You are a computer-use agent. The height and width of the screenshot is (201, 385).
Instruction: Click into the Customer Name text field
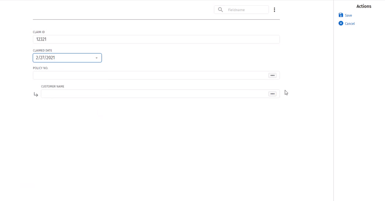[x=153, y=94]
